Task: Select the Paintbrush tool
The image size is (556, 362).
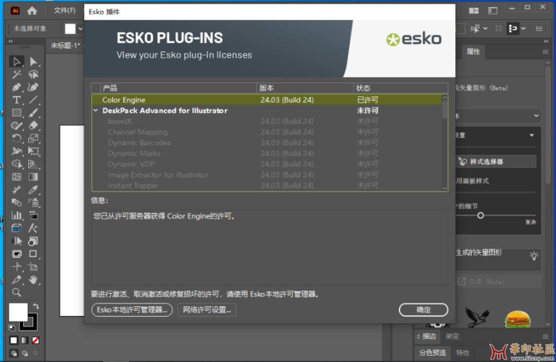Action: pos(33,113)
